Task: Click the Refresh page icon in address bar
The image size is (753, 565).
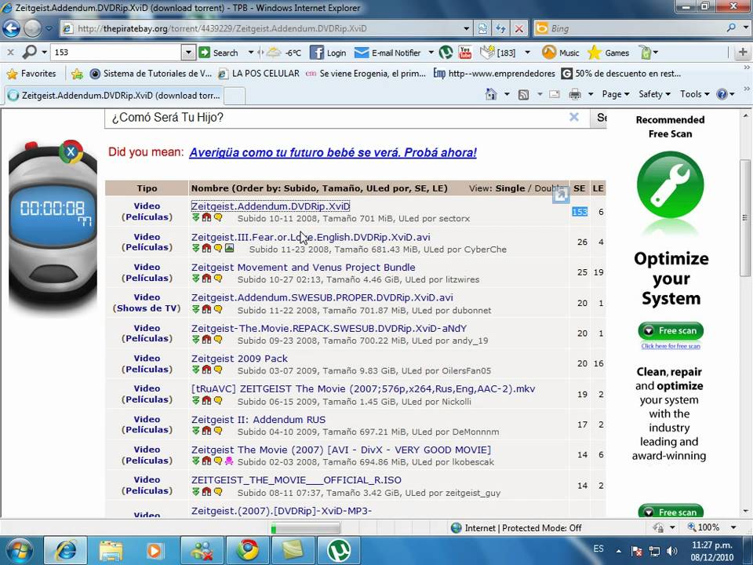Action: click(501, 28)
